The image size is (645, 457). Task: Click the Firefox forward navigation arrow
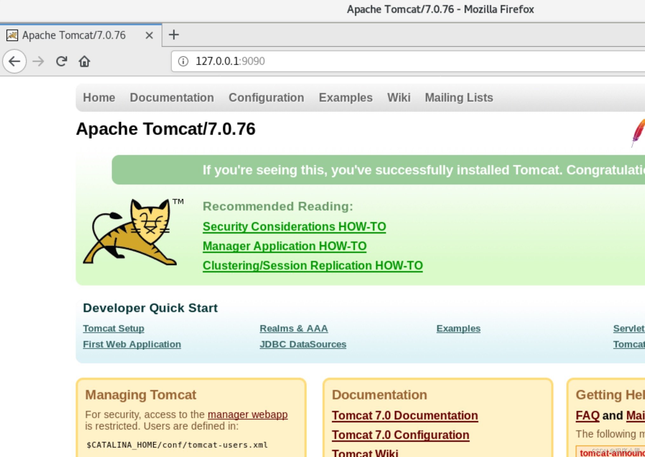click(38, 61)
